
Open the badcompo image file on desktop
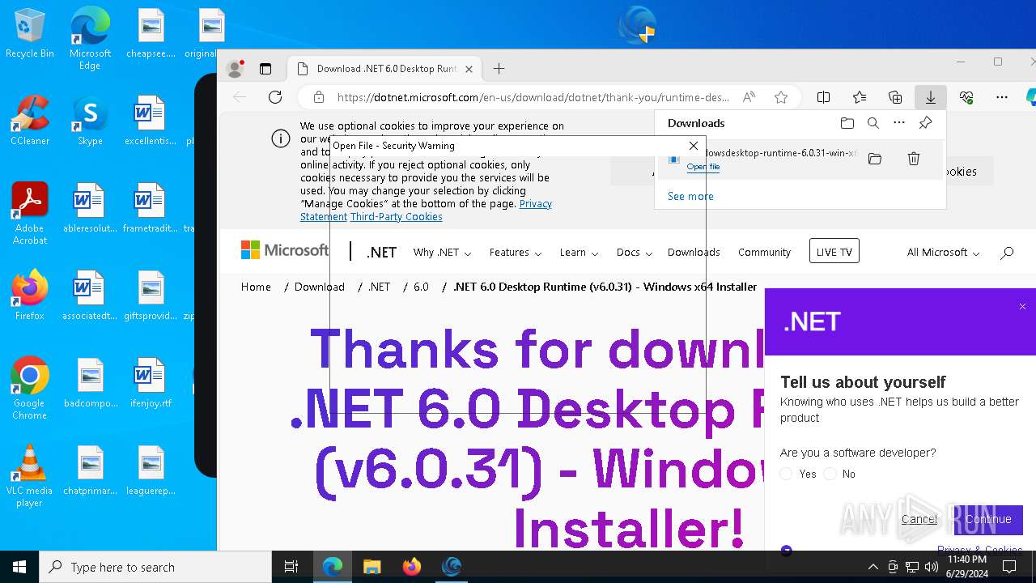click(x=91, y=383)
